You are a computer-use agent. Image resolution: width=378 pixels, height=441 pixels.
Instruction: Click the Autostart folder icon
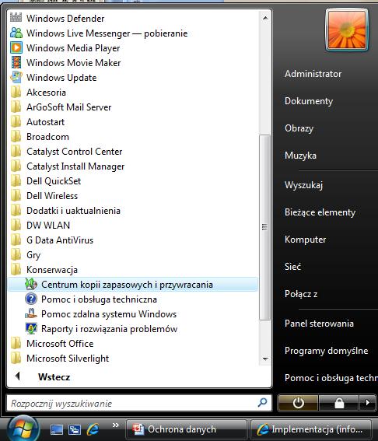pos(16,121)
